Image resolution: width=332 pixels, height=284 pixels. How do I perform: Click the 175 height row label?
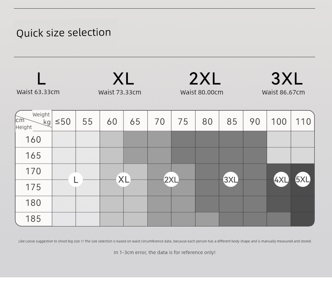click(34, 188)
